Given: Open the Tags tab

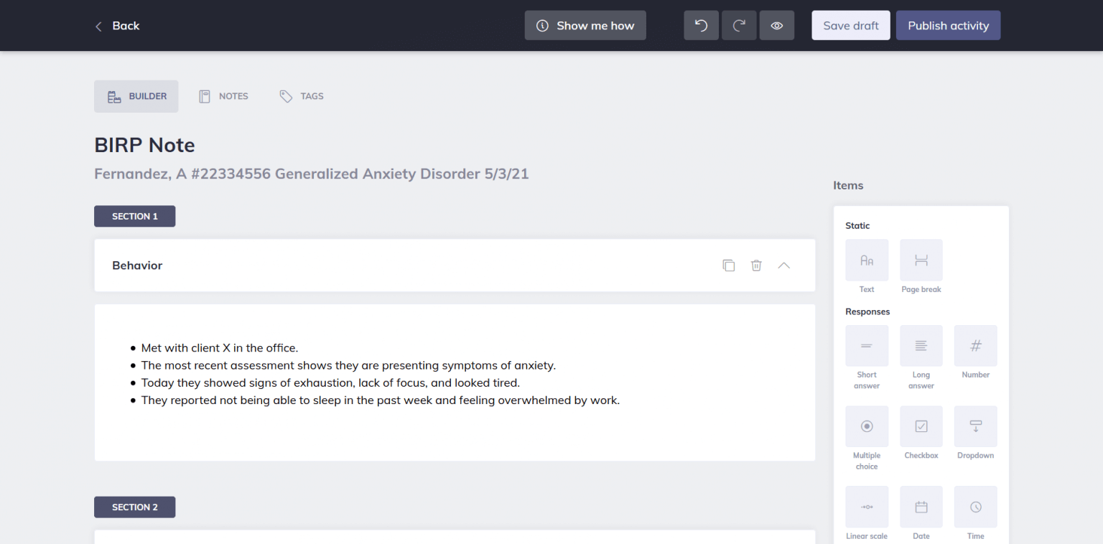Looking at the screenshot, I should click(x=302, y=95).
